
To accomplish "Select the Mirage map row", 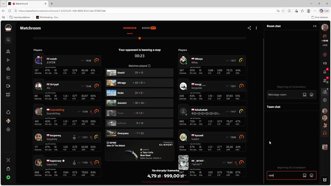I will 139,83.
